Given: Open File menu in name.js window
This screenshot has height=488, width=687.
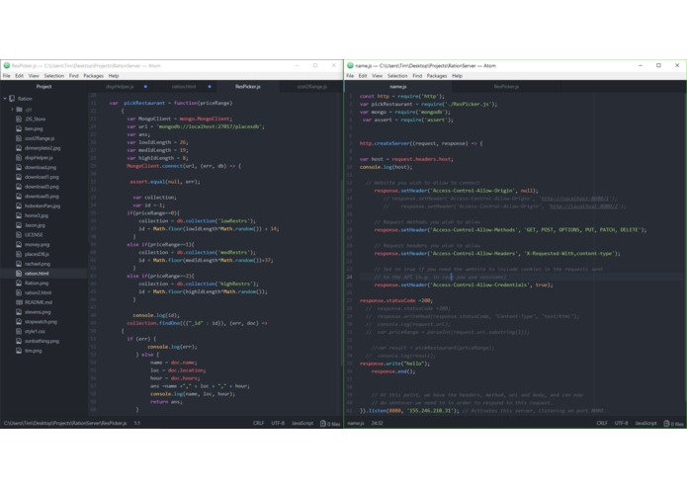Looking at the screenshot, I should pos(350,76).
